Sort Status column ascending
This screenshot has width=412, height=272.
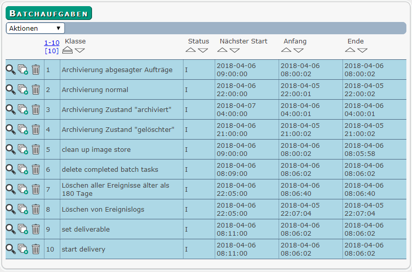click(x=191, y=50)
